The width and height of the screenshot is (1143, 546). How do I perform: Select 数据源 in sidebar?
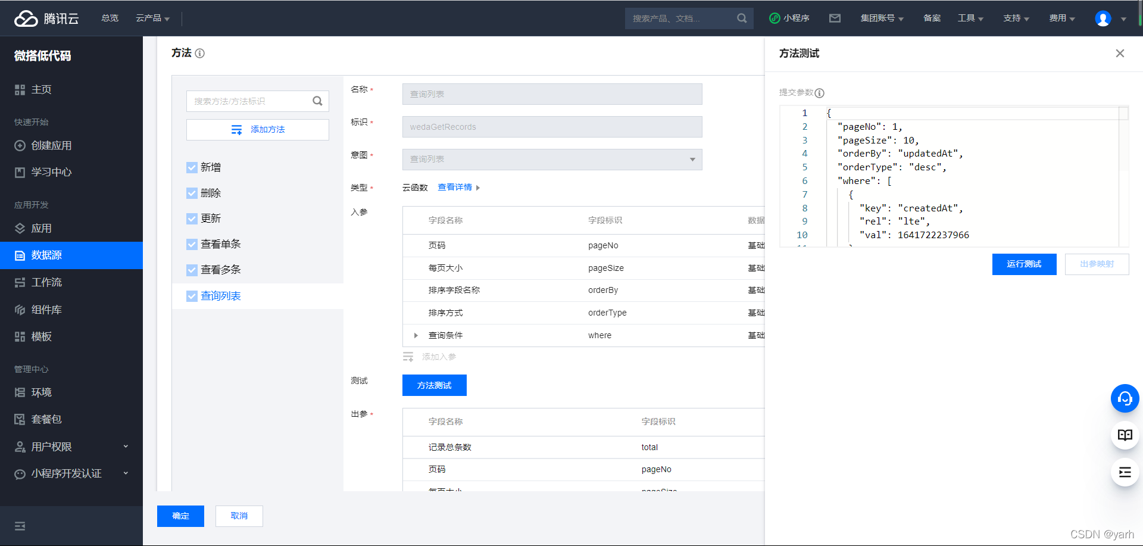pyautogui.click(x=71, y=255)
